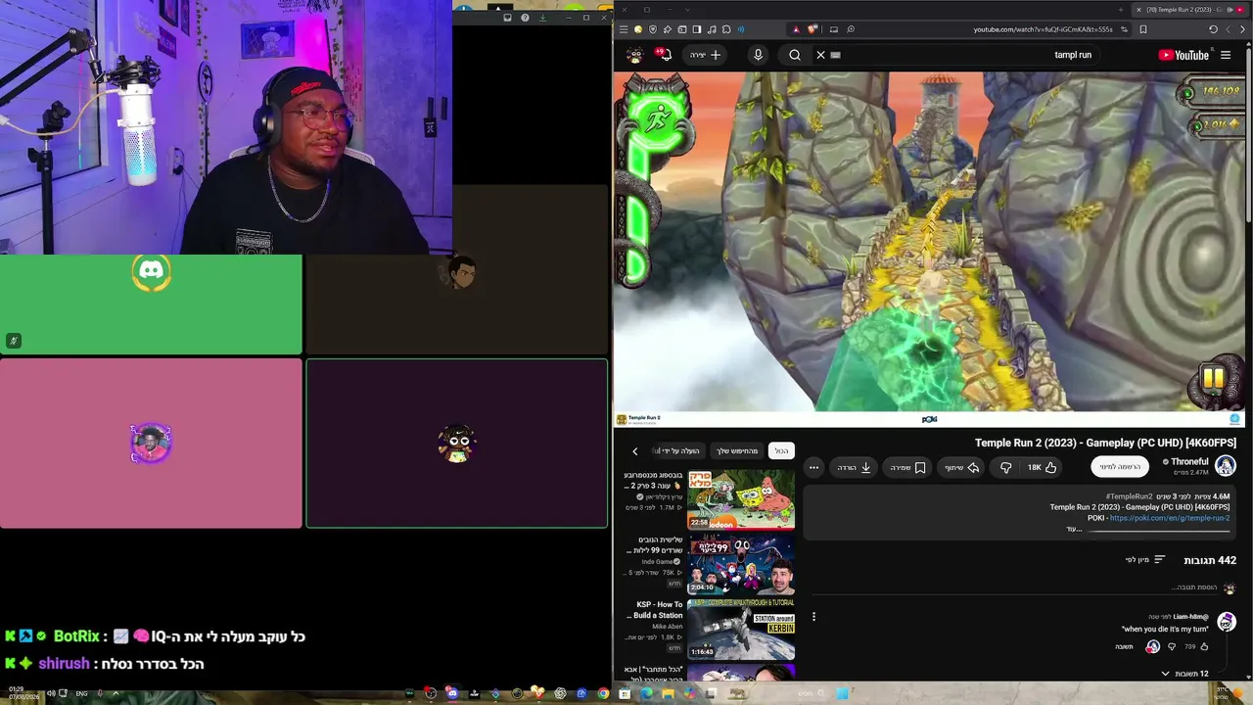
Task: Click the address bar URL youtube.com/watch
Action: 1044,29
